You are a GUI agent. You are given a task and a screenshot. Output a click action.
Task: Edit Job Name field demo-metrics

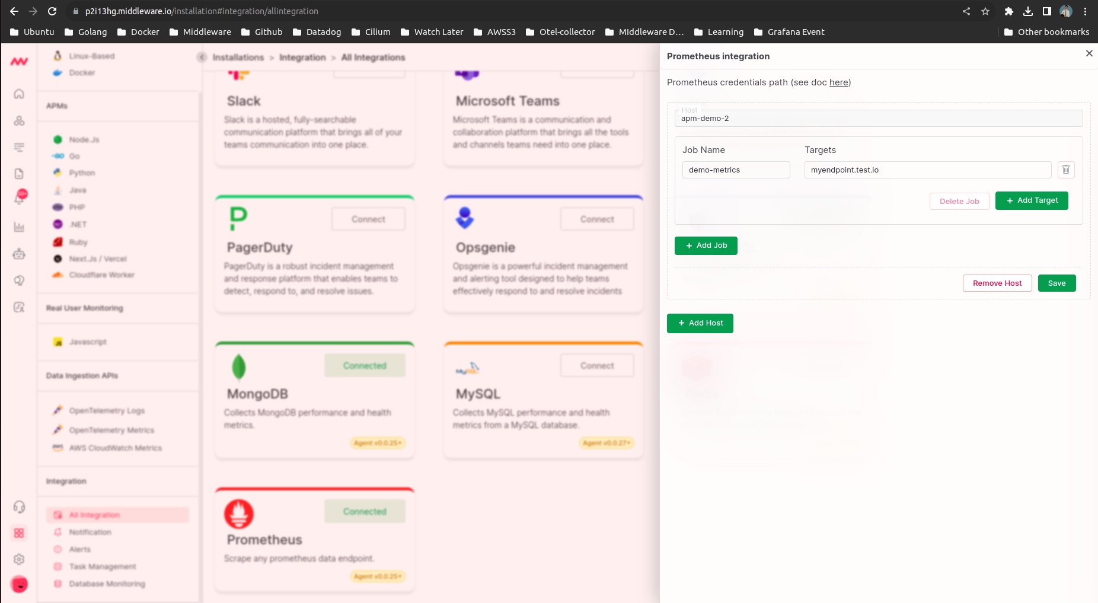(736, 170)
